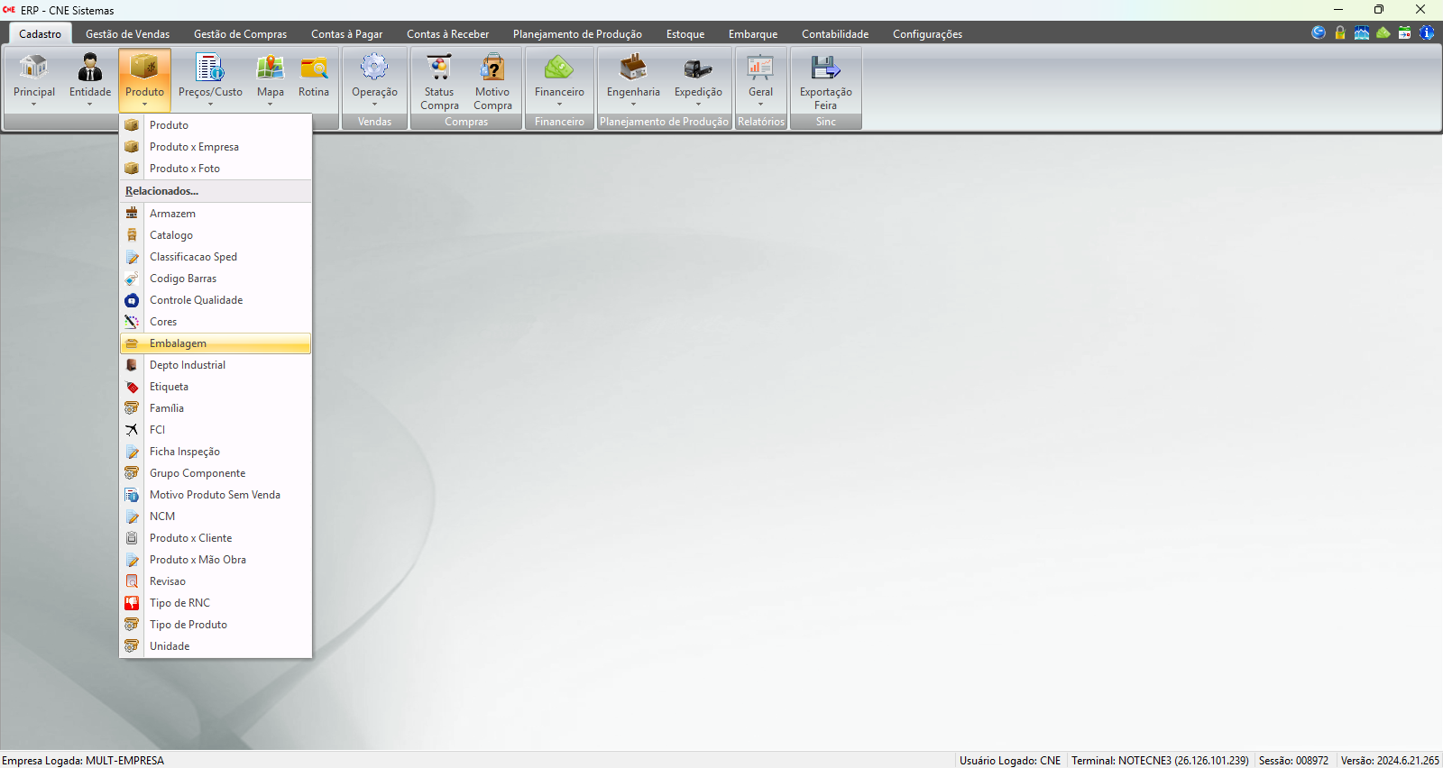Screen dimensions: 1443x768
Task: Open Tipo de RNC menu entry
Action: tap(179, 603)
